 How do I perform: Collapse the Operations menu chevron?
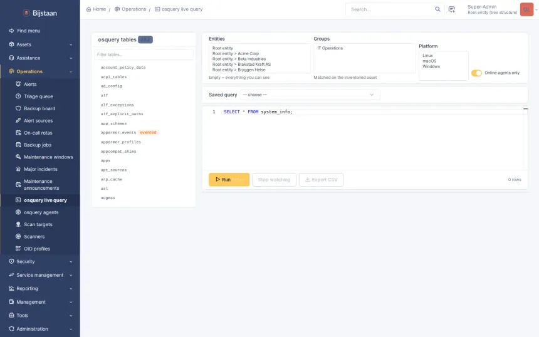pos(71,71)
